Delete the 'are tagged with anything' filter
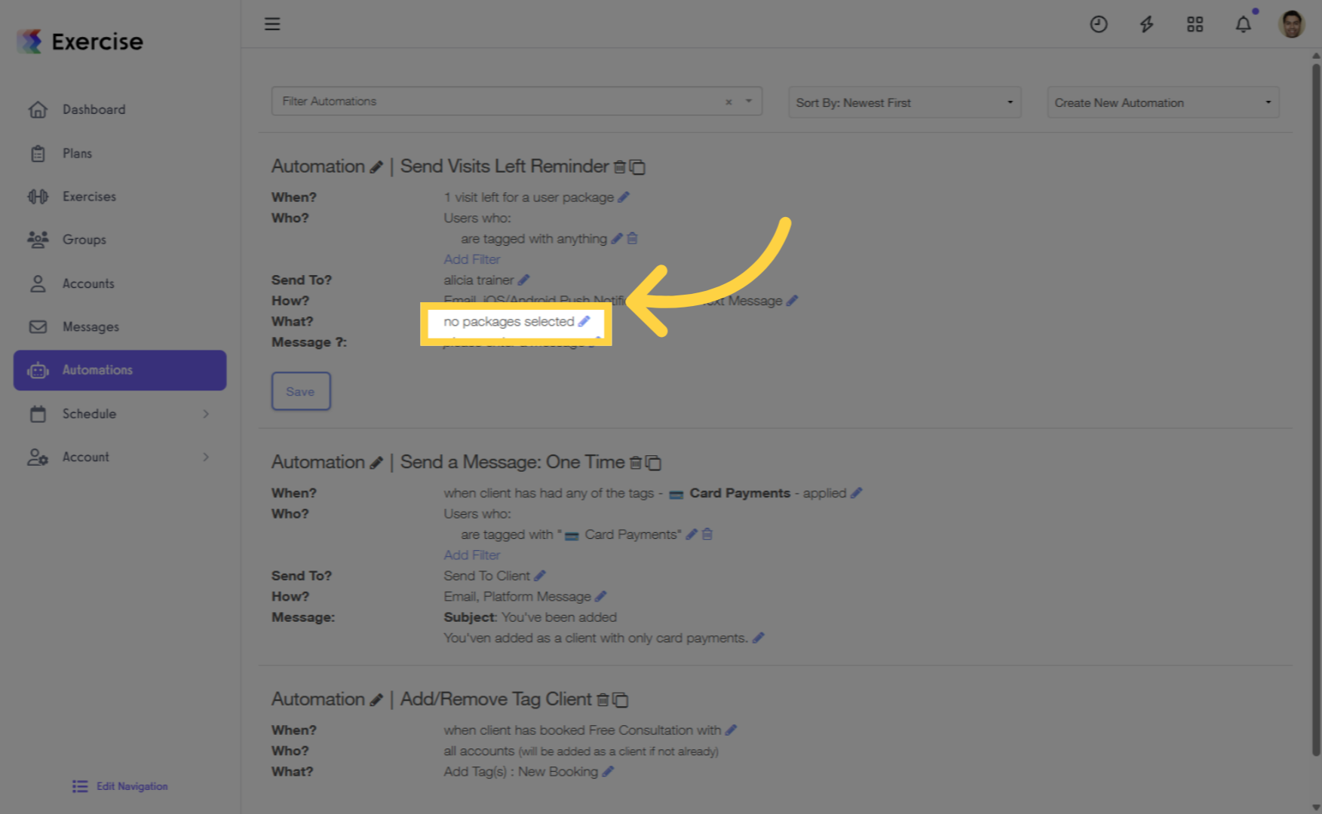The width and height of the screenshot is (1322, 814). pyautogui.click(x=633, y=239)
